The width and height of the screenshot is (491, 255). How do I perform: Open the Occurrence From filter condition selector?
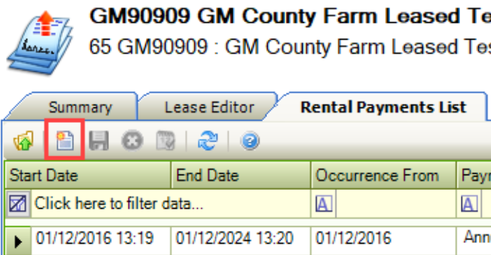[x=324, y=204]
